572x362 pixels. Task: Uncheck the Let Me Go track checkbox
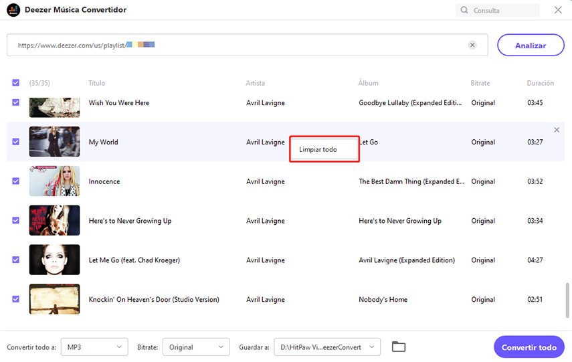15,260
